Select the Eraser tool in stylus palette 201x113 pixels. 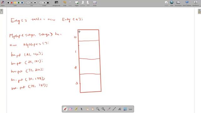71,109
